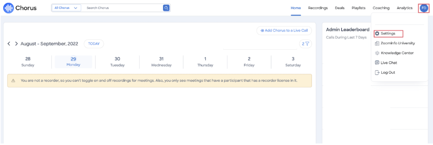Viewport: 433px width, 145px height.
Task: Click the Calls During Last 7 Days text
Action: pyautogui.click(x=346, y=37)
